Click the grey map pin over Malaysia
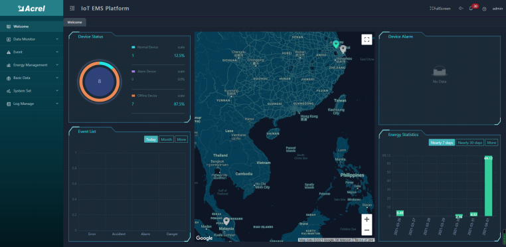 (226, 221)
